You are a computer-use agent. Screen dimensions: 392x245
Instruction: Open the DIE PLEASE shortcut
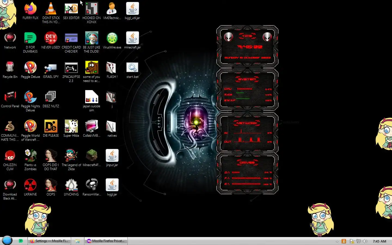[51, 126]
